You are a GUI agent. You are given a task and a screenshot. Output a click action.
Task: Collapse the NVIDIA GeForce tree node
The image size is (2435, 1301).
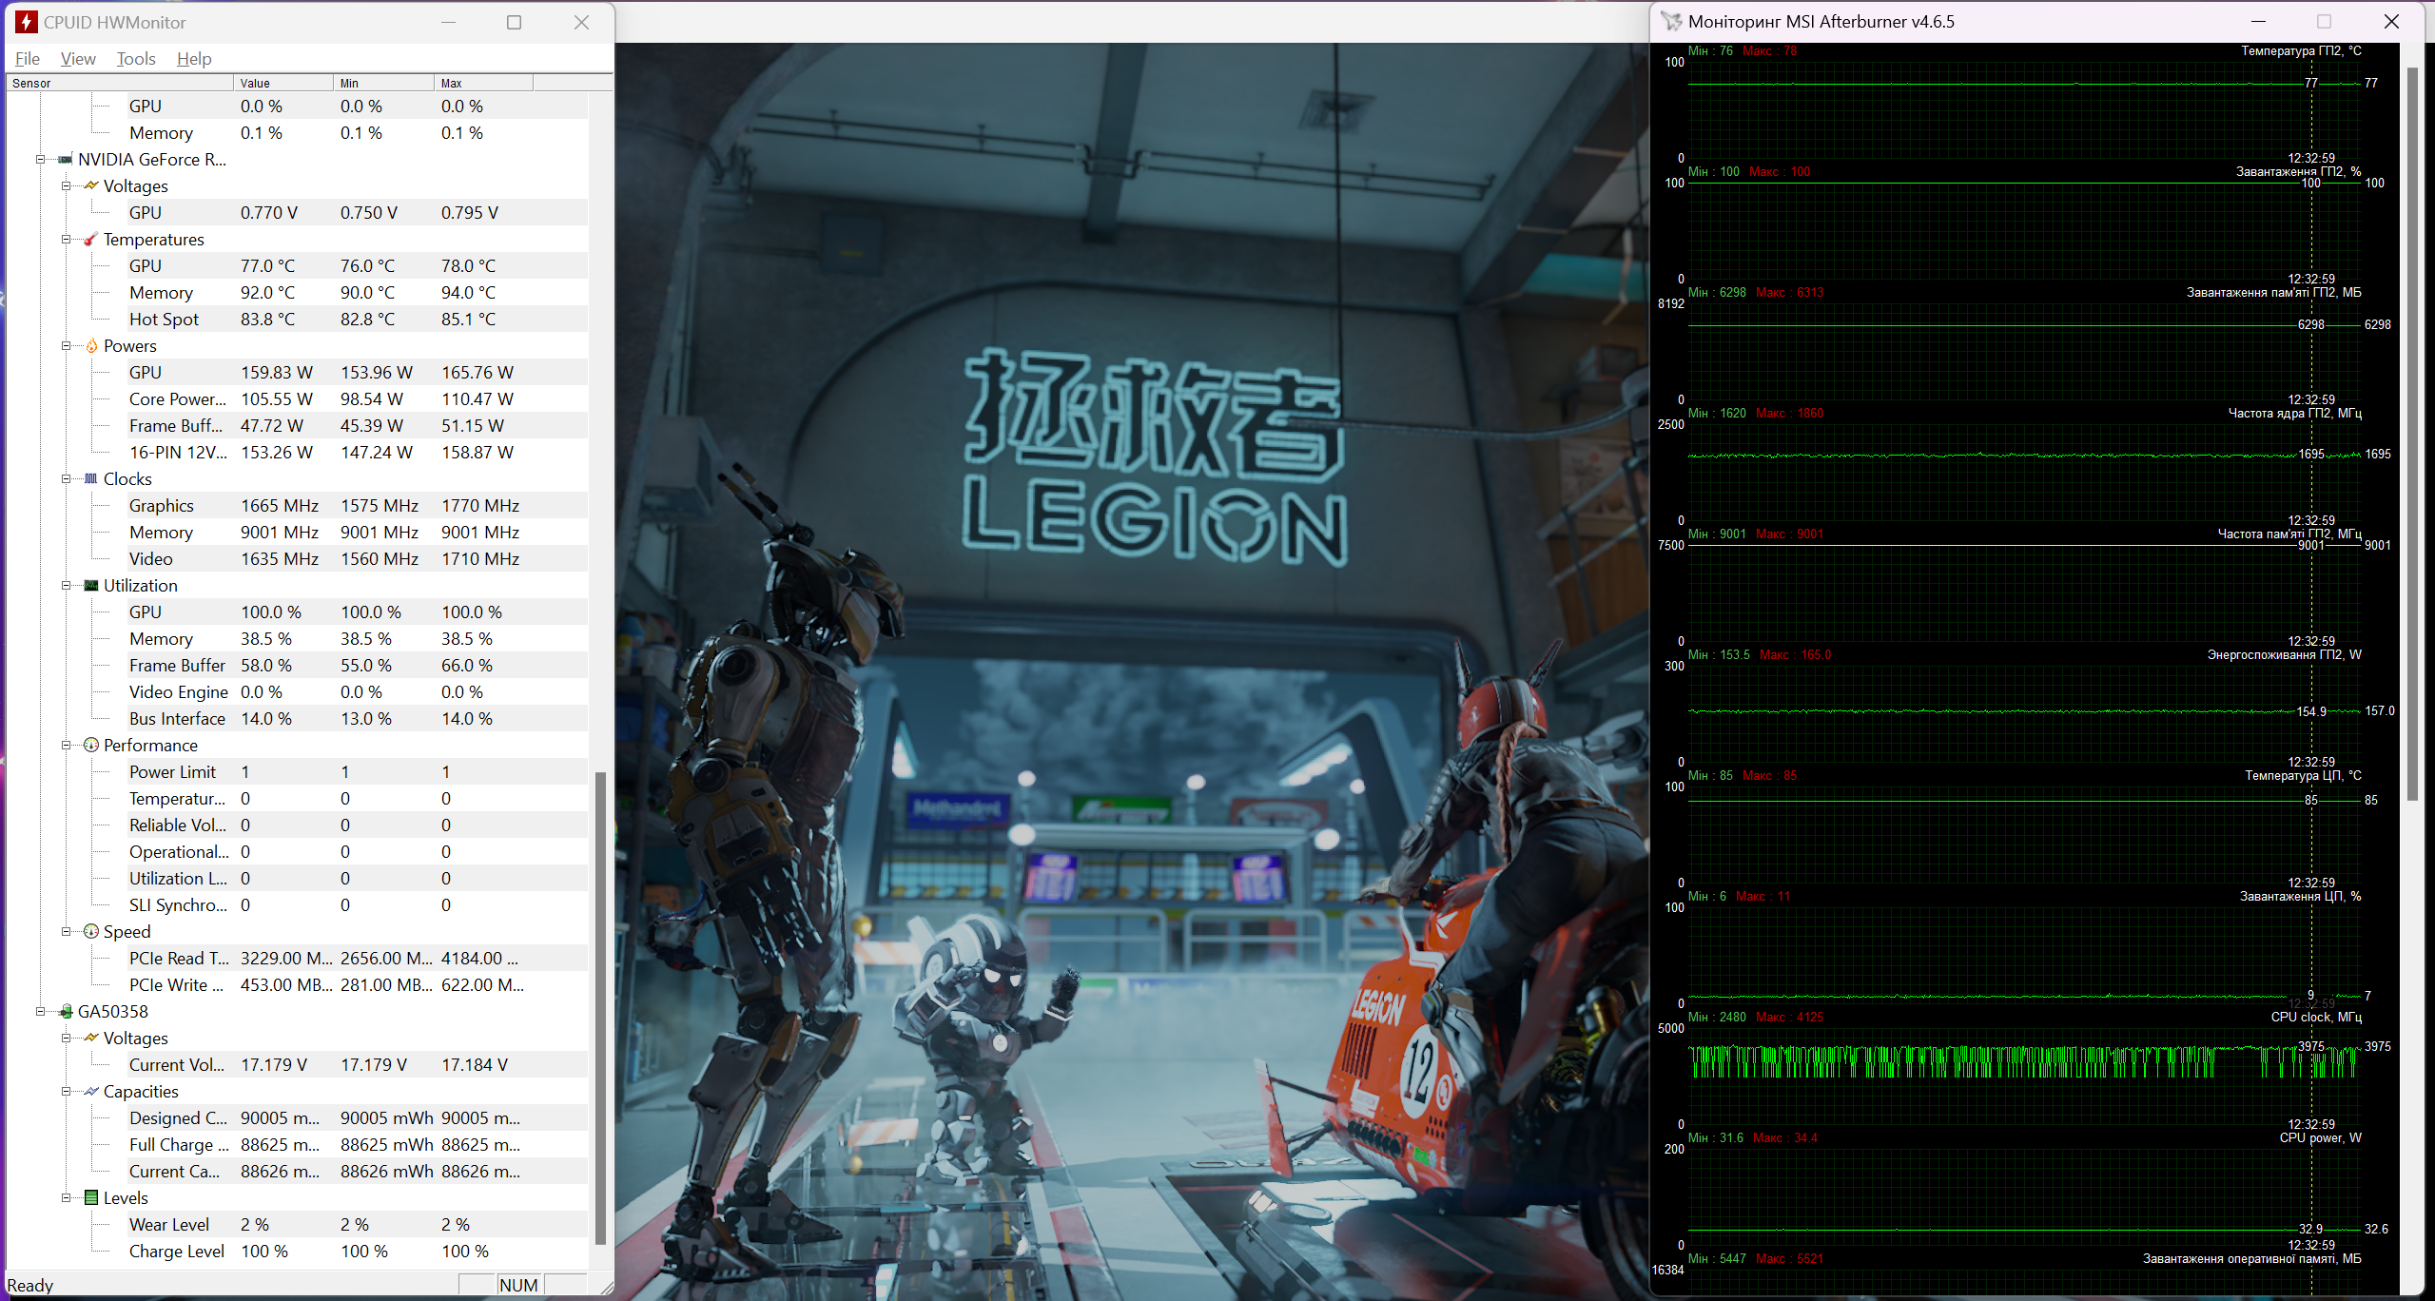coord(40,159)
